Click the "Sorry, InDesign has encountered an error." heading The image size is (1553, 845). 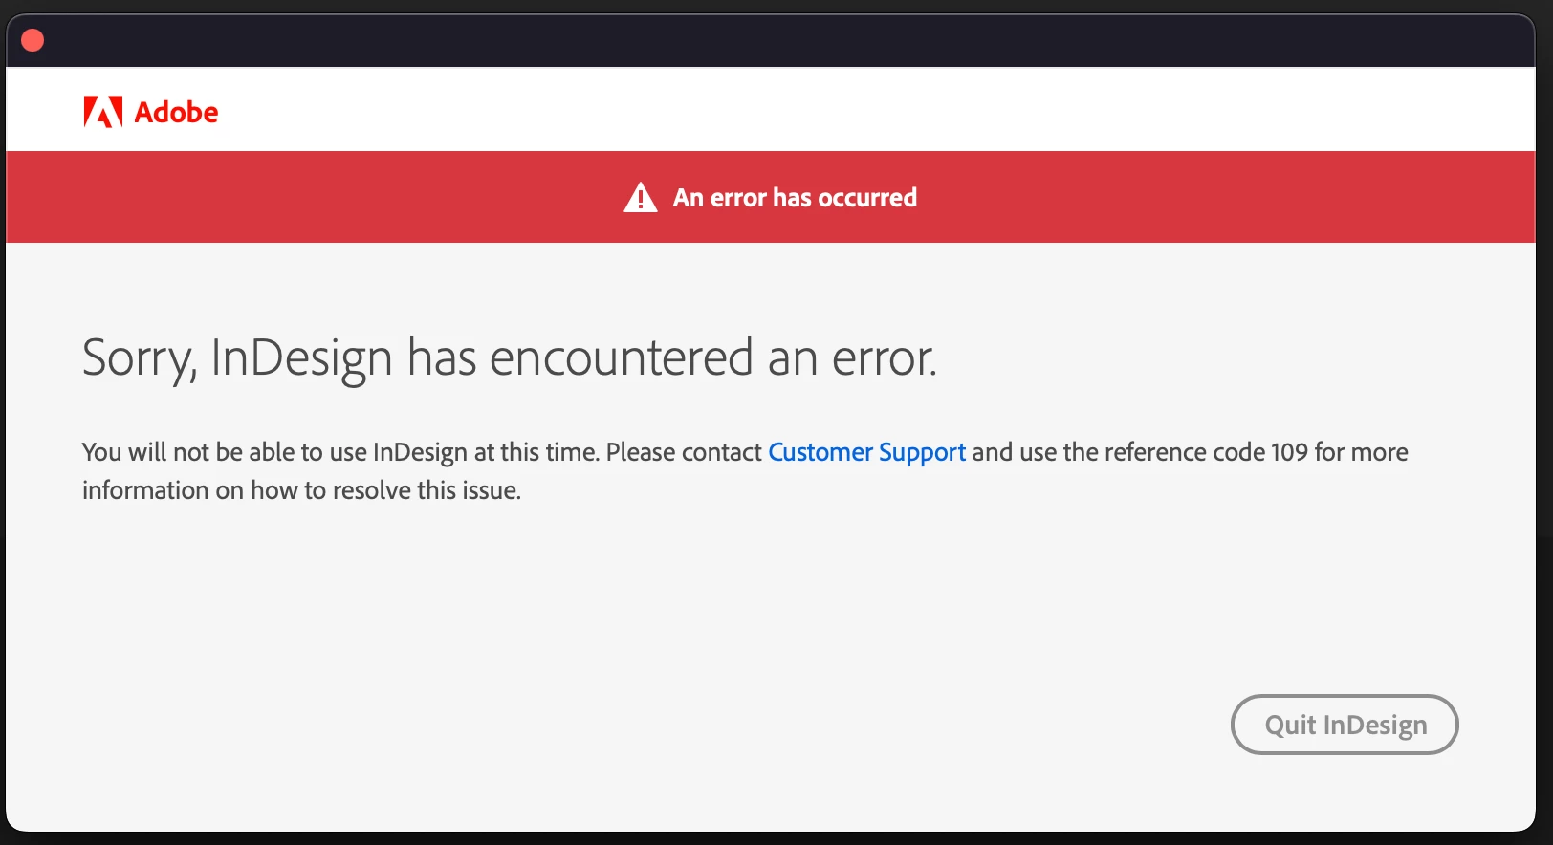click(x=510, y=358)
